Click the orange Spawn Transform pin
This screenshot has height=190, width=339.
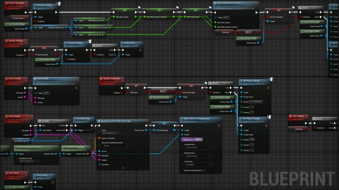coord(99,138)
